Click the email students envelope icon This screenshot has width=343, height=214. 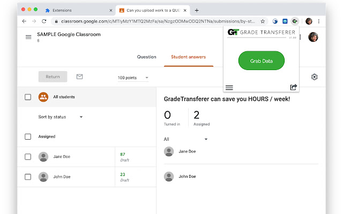click(x=79, y=77)
